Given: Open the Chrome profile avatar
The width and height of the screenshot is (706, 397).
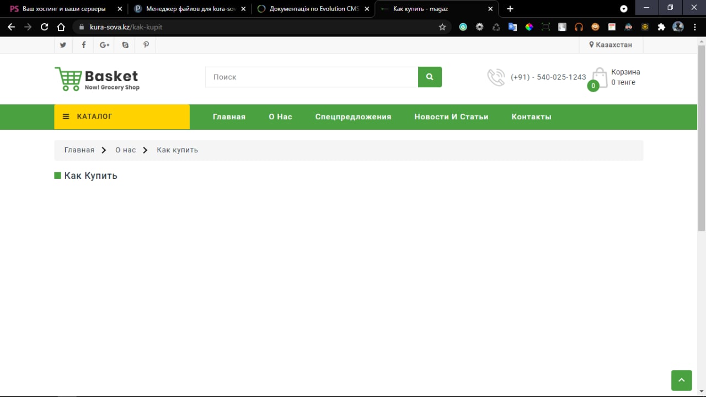Looking at the screenshot, I should [x=678, y=27].
